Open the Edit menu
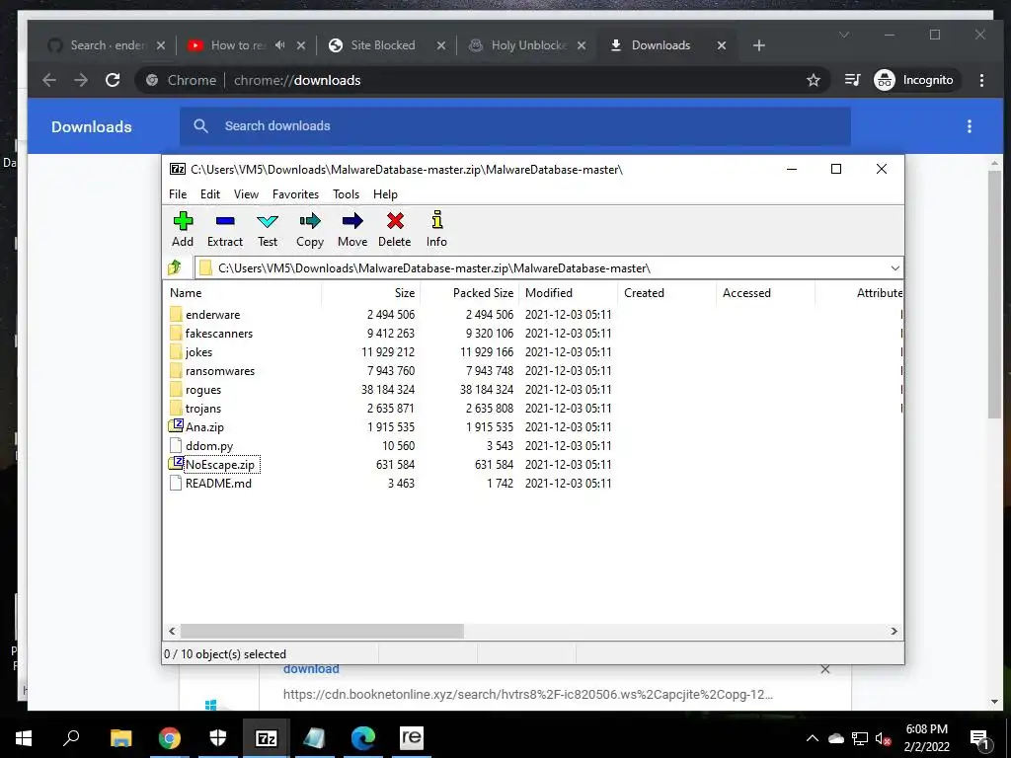 pos(210,194)
